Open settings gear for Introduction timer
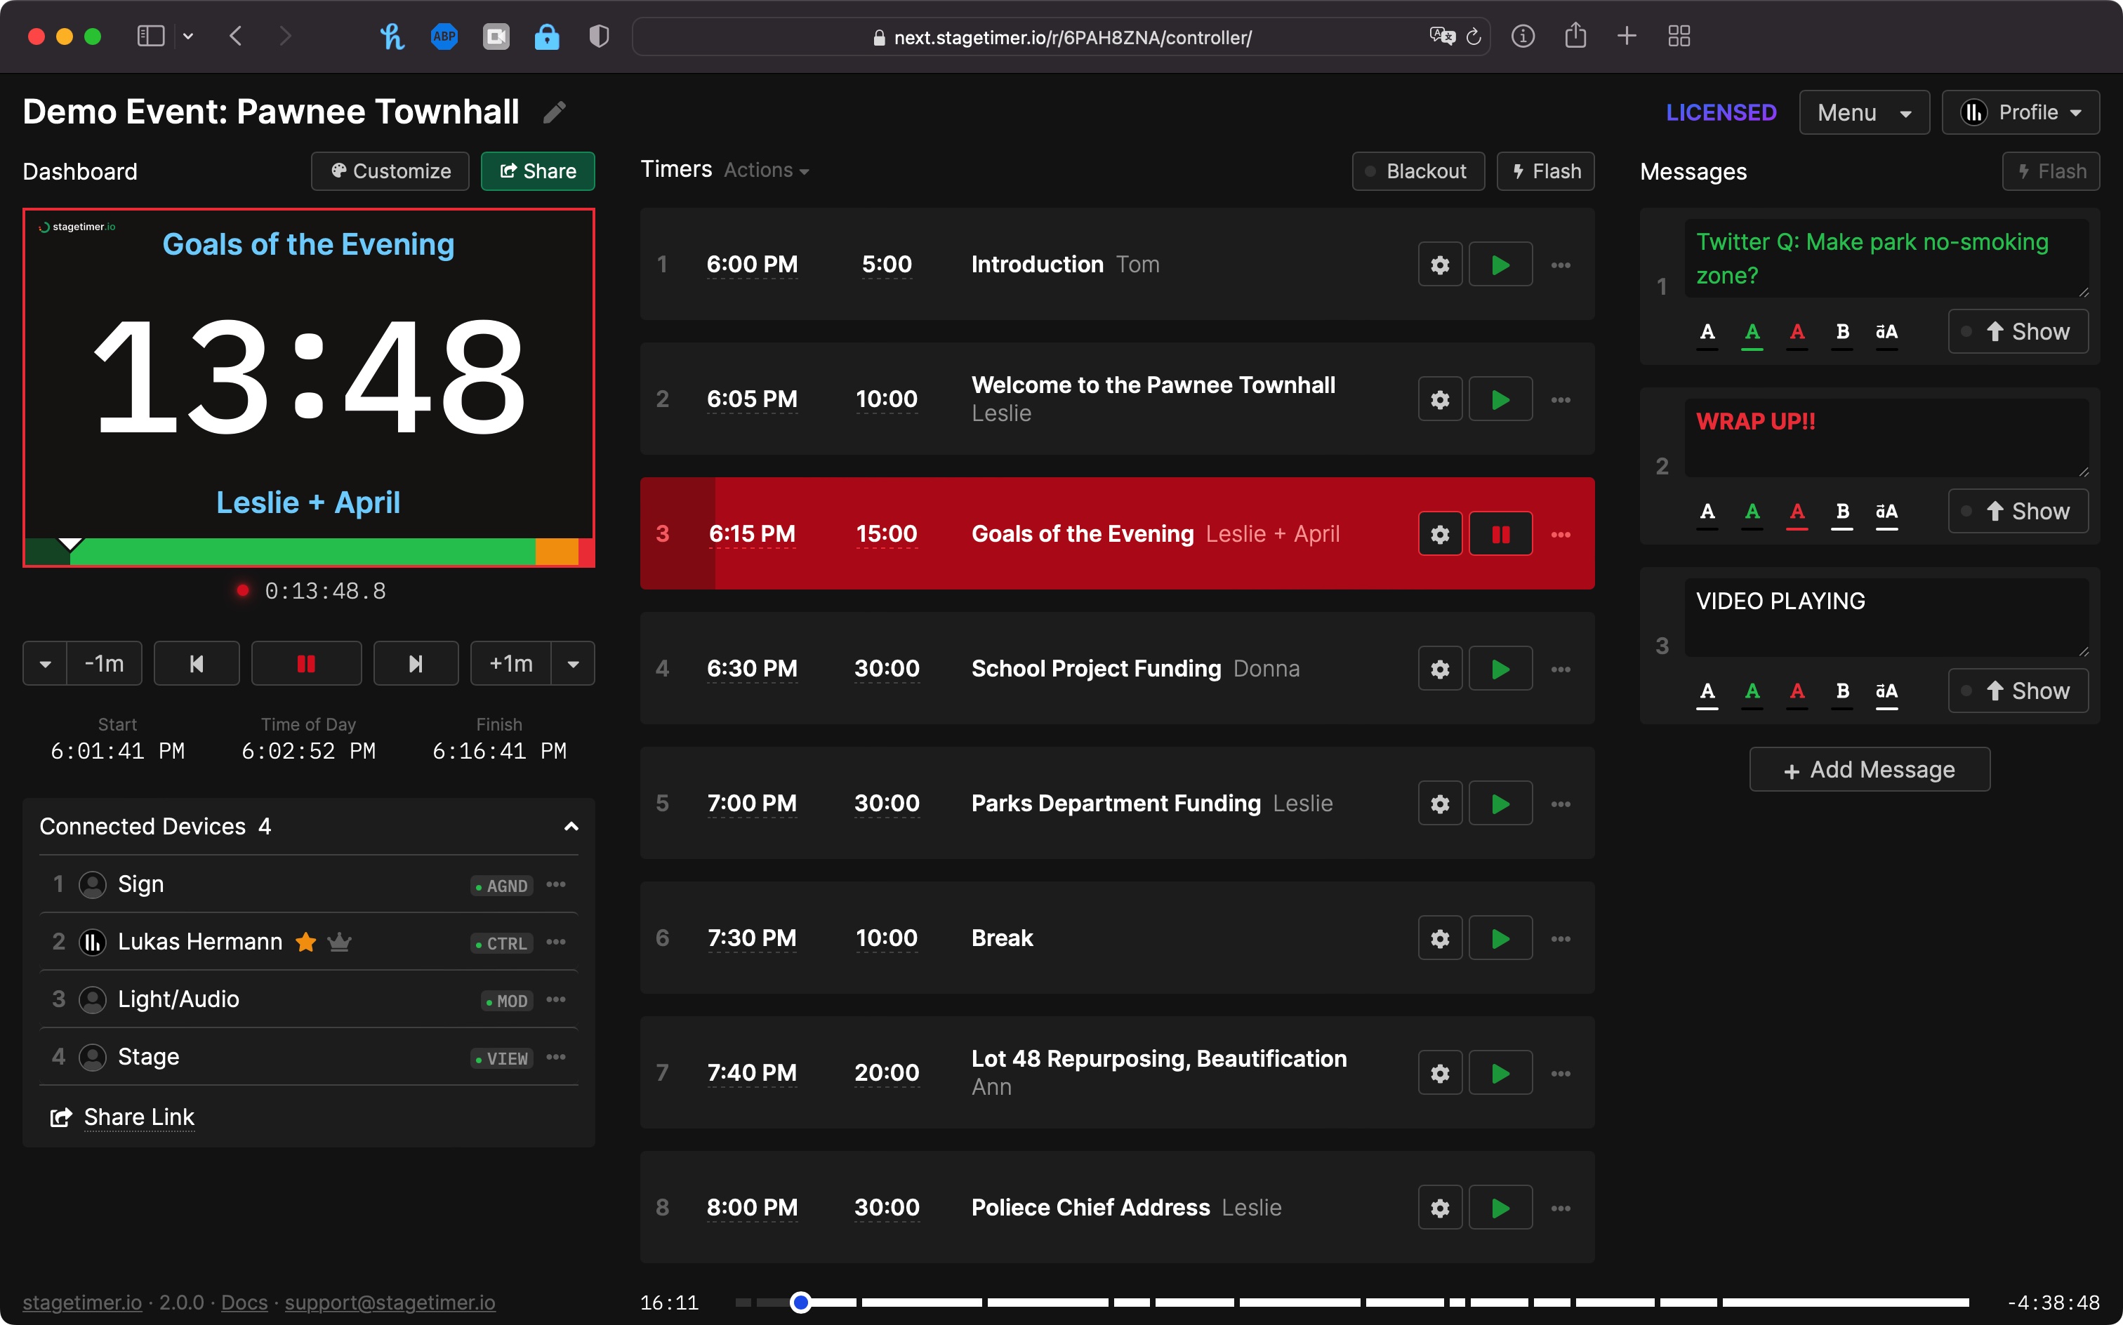Image resolution: width=2123 pixels, height=1325 pixels. [x=1439, y=264]
